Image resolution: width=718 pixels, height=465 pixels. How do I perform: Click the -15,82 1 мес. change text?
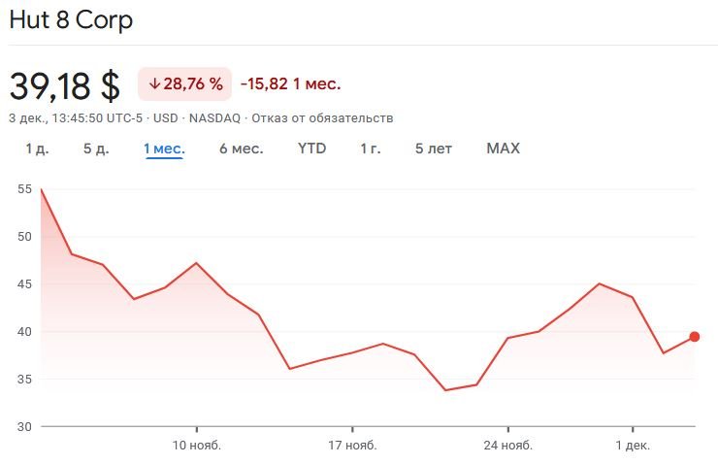[290, 84]
